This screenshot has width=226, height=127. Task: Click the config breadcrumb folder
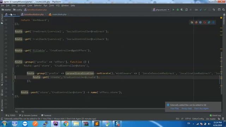point(18,10)
